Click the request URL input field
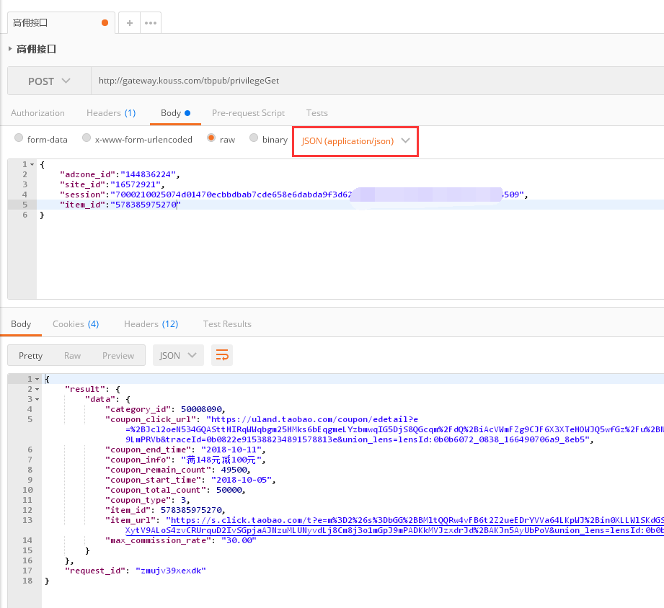Screen dimensions: 664x608 pos(375,81)
